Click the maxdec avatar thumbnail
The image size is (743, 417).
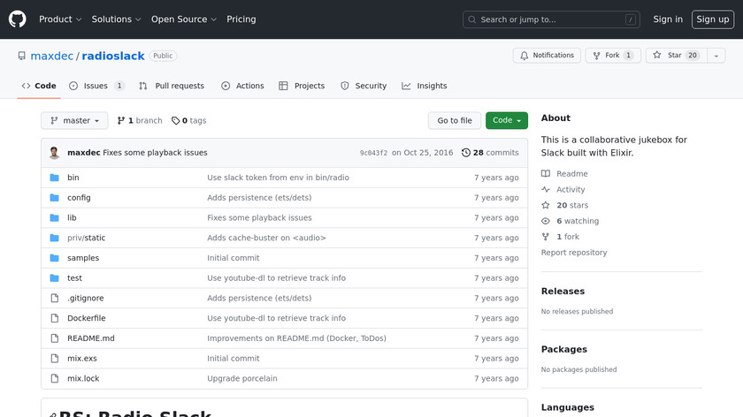pos(55,153)
